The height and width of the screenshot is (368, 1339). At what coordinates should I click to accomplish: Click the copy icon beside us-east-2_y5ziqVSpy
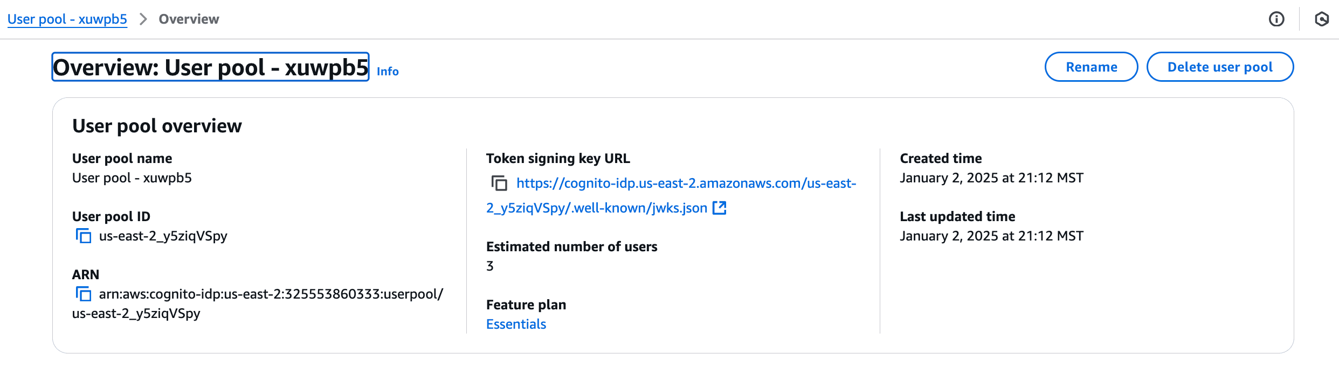[x=84, y=235]
